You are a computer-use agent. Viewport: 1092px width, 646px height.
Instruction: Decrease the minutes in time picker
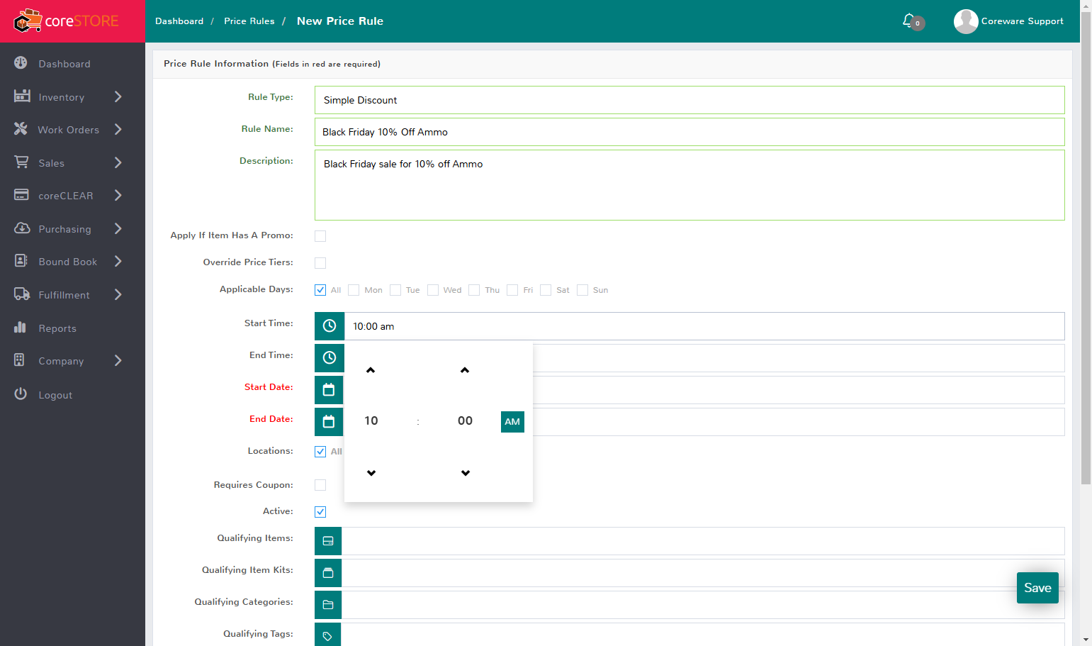pos(466,473)
